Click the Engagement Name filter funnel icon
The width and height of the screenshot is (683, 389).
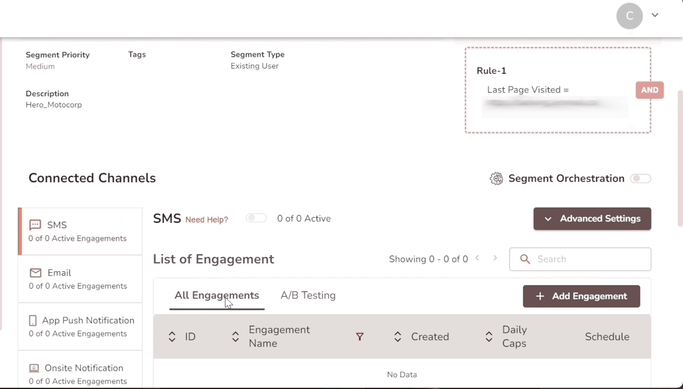tap(360, 337)
